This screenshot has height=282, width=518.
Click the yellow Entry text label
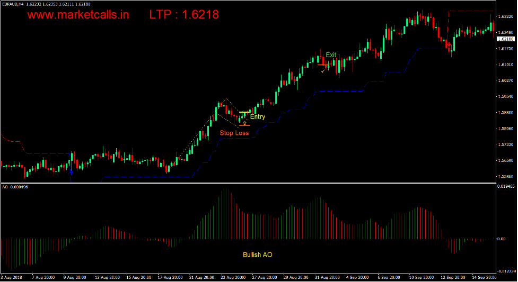tap(258, 117)
